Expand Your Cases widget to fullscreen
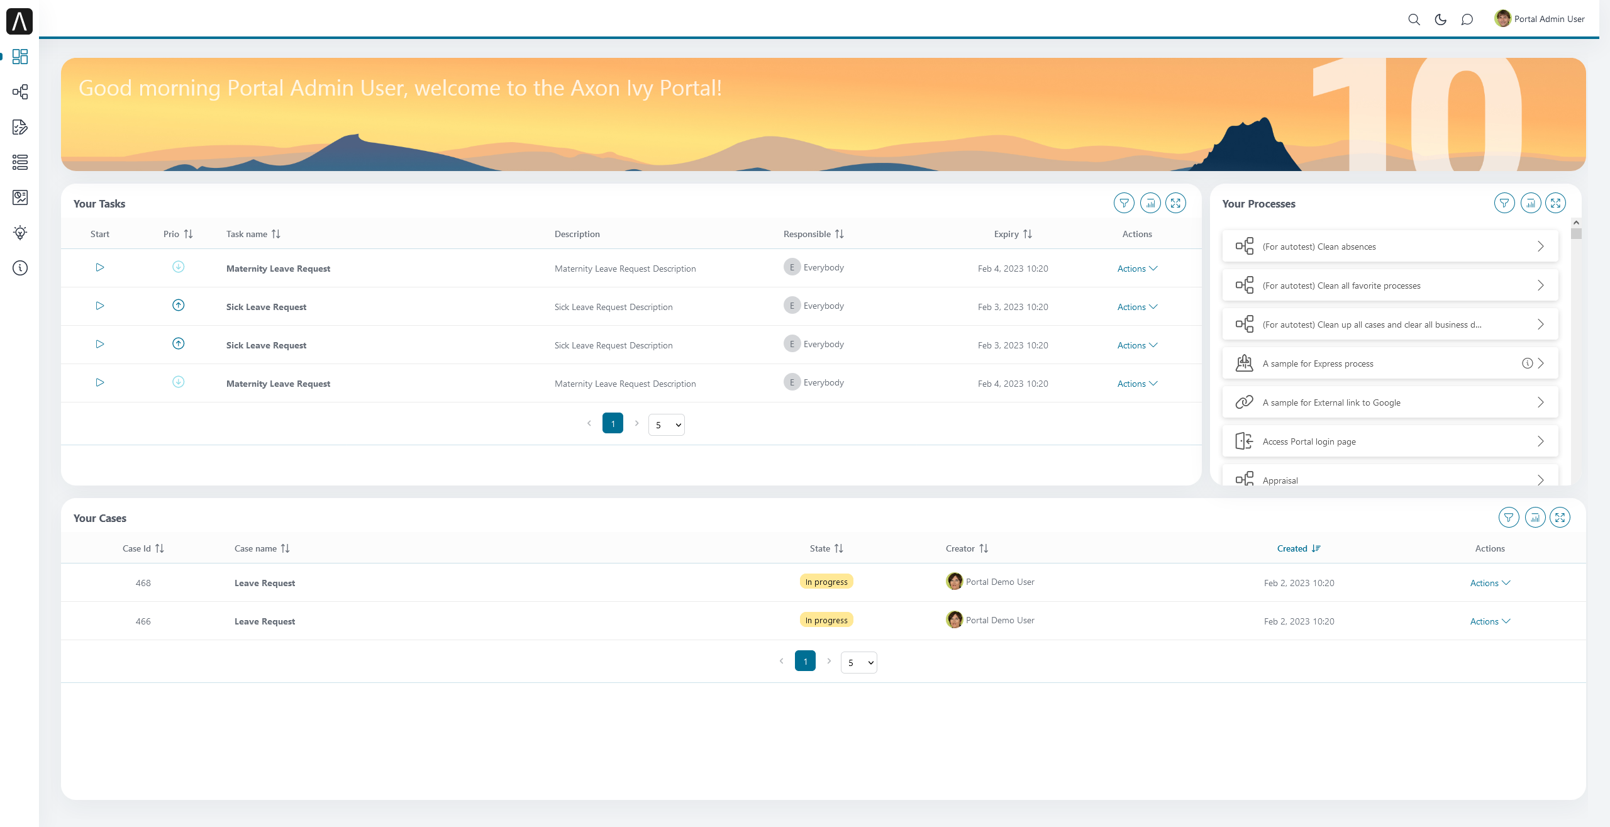This screenshot has width=1610, height=827. coord(1560,518)
